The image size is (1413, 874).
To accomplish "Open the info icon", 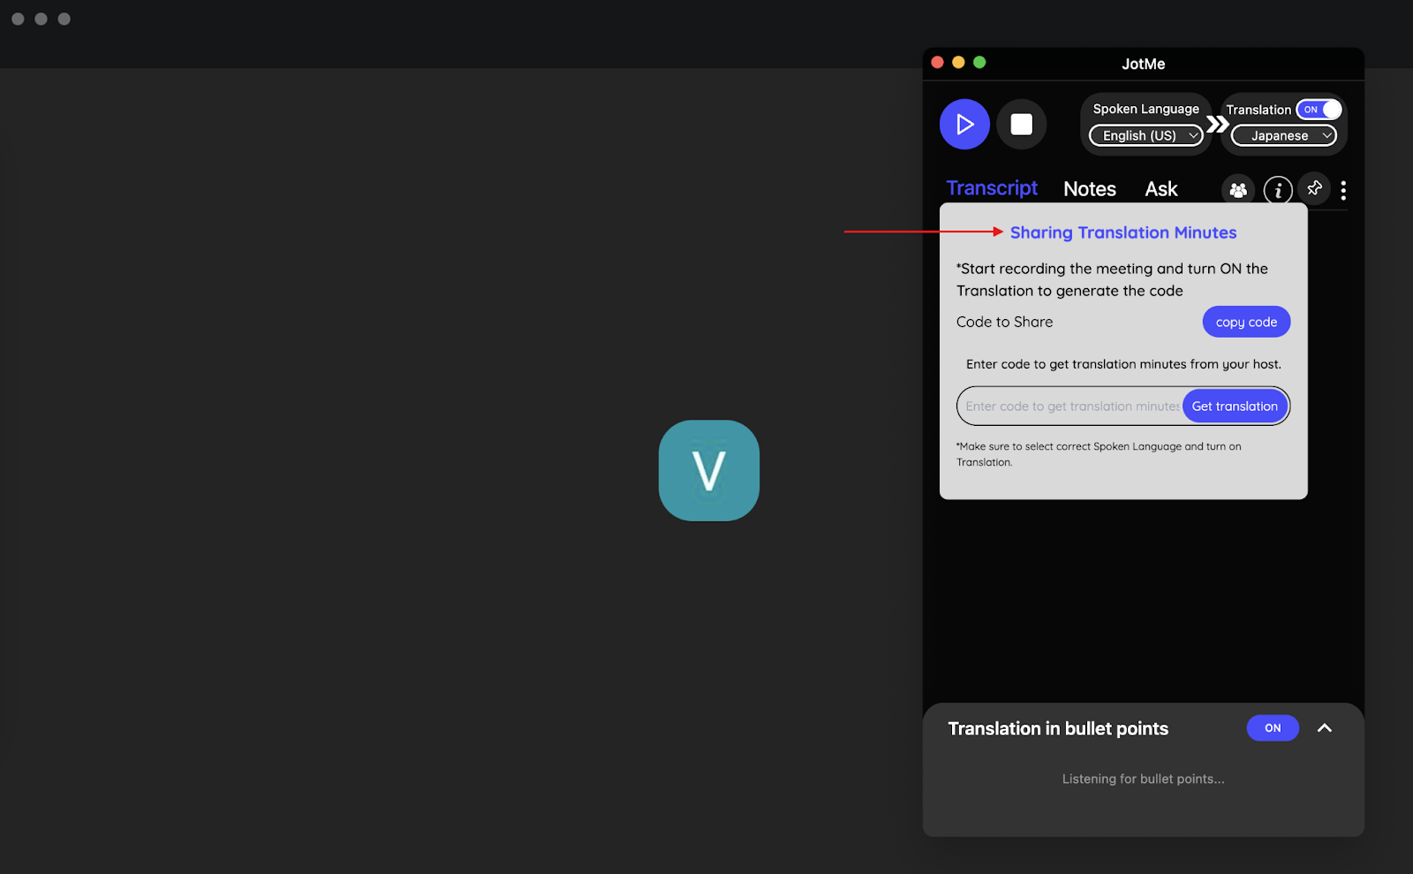I will click(1278, 190).
